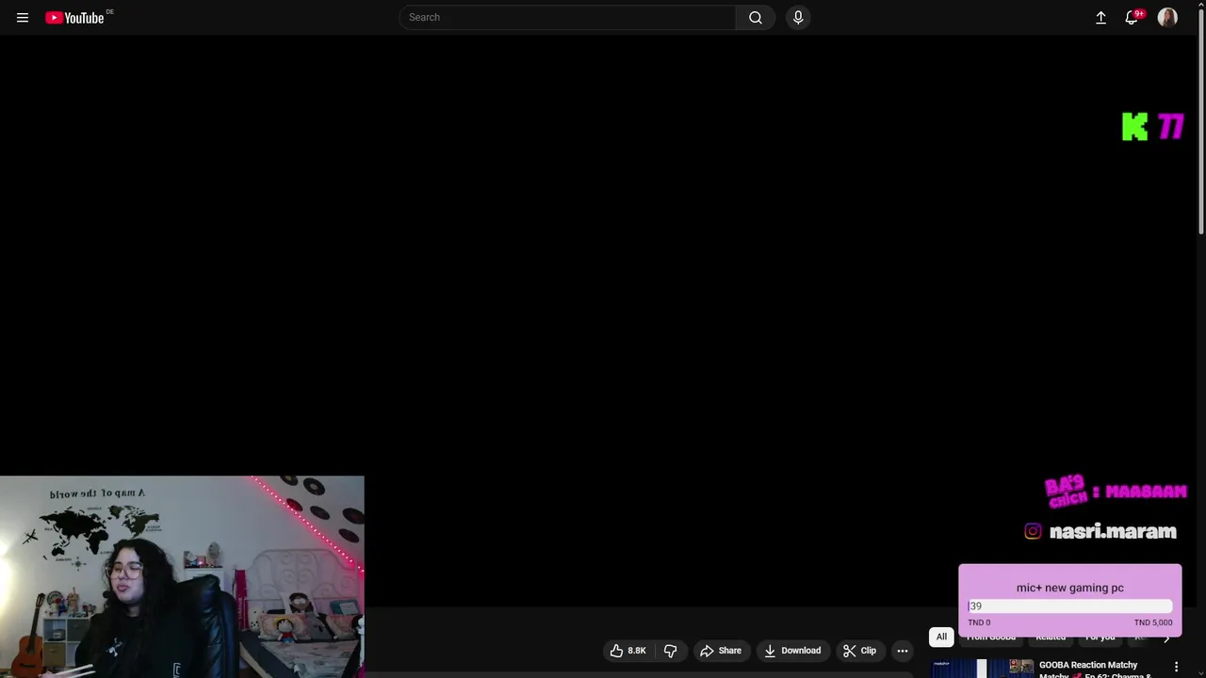Click the Instagram logo in overlay

coord(1034,531)
